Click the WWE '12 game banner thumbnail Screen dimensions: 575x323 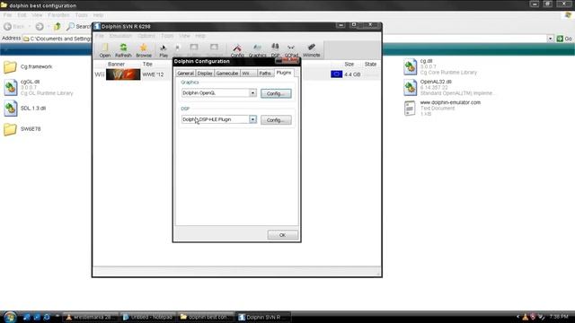[123, 74]
